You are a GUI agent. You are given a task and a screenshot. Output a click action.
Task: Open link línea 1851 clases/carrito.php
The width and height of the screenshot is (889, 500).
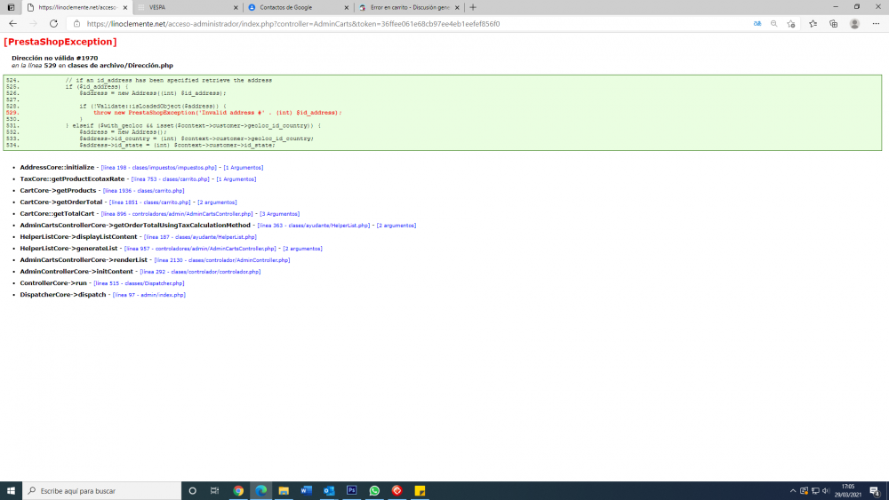[149, 202]
